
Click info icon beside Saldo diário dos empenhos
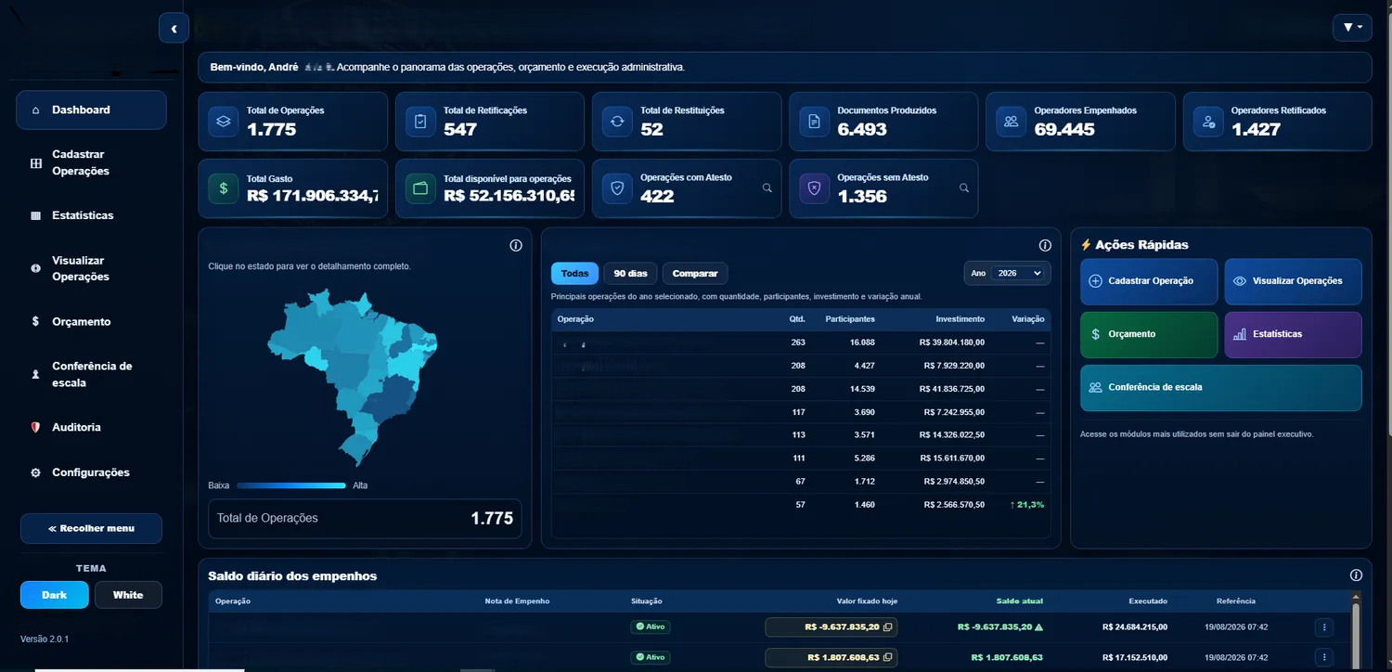pos(1356,575)
